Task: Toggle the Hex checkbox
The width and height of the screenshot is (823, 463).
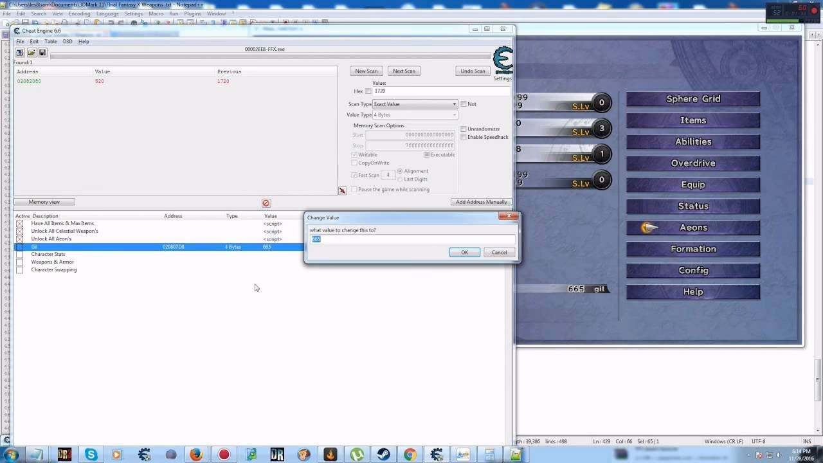Action: pos(368,91)
